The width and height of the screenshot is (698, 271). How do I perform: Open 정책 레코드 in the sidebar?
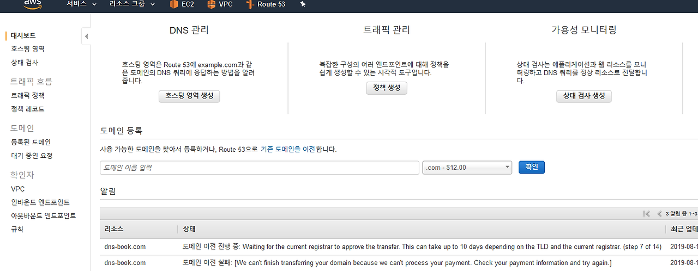click(27, 109)
